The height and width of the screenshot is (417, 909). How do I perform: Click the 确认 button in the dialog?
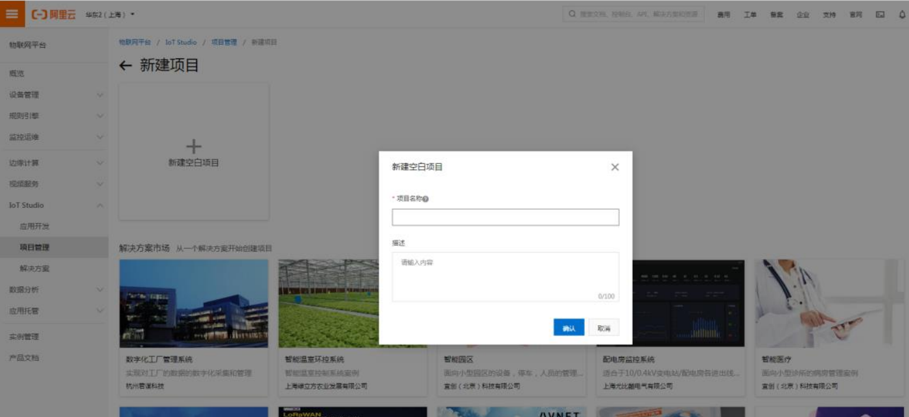pyautogui.click(x=569, y=328)
